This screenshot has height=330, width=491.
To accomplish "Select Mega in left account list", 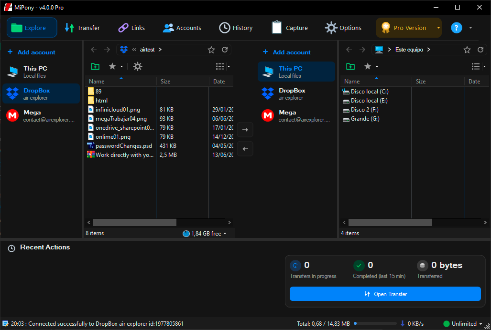I will (41, 116).
